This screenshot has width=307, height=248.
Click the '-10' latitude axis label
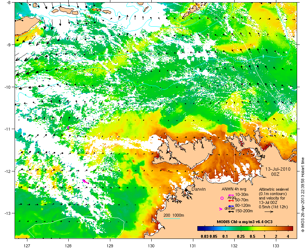point(7,87)
